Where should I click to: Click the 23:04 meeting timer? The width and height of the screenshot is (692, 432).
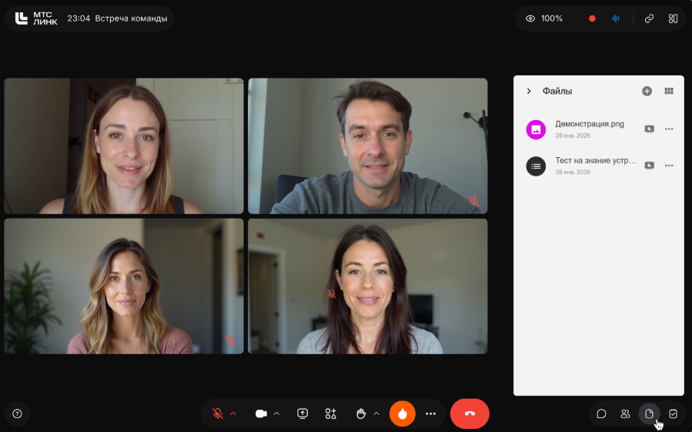tap(79, 18)
